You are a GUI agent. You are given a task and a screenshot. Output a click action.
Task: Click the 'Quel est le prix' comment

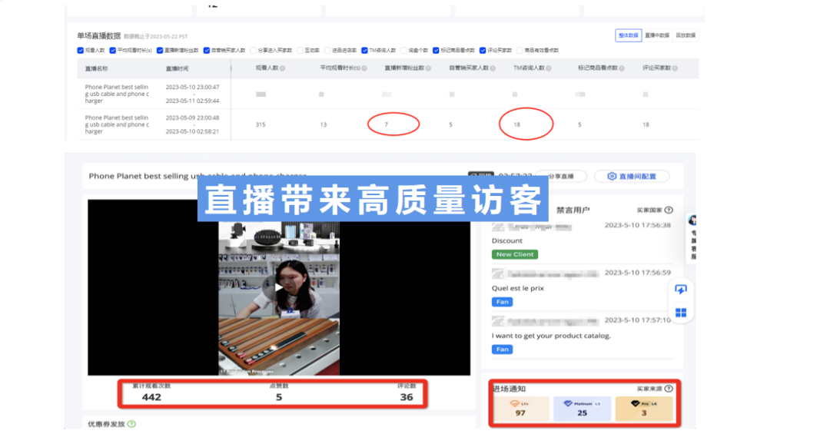pyautogui.click(x=518, y=288)
